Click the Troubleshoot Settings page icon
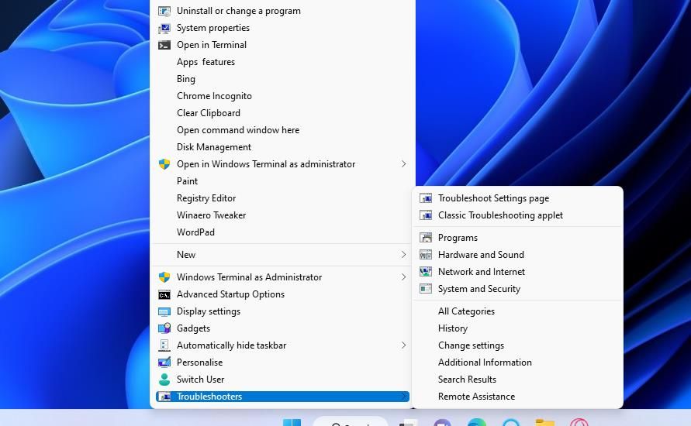 coord(426,198)
